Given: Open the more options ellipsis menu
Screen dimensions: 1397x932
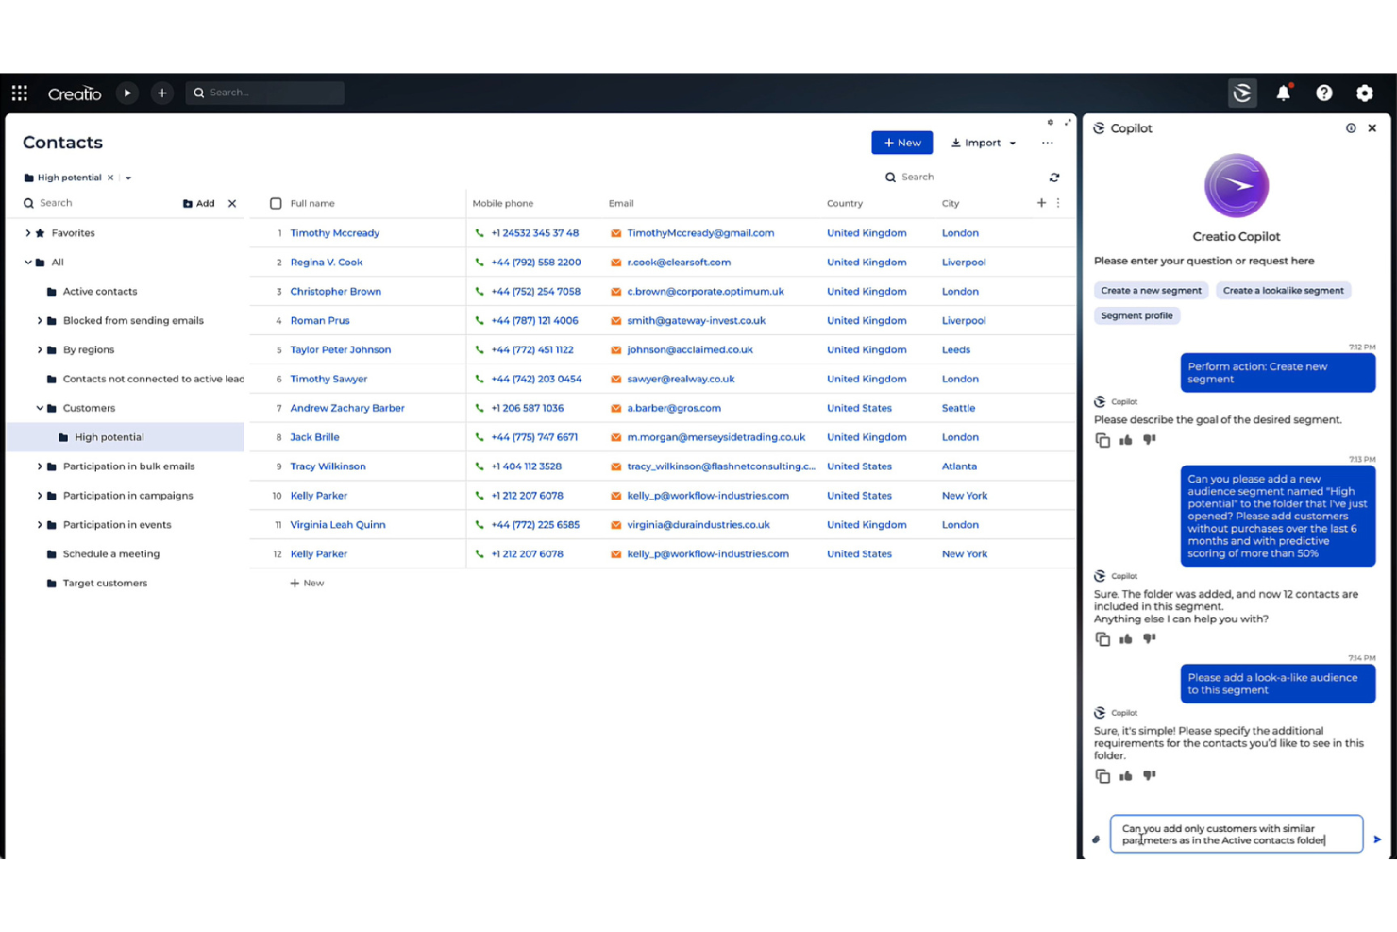Looking at the screenshot, I should (1047, 142).
